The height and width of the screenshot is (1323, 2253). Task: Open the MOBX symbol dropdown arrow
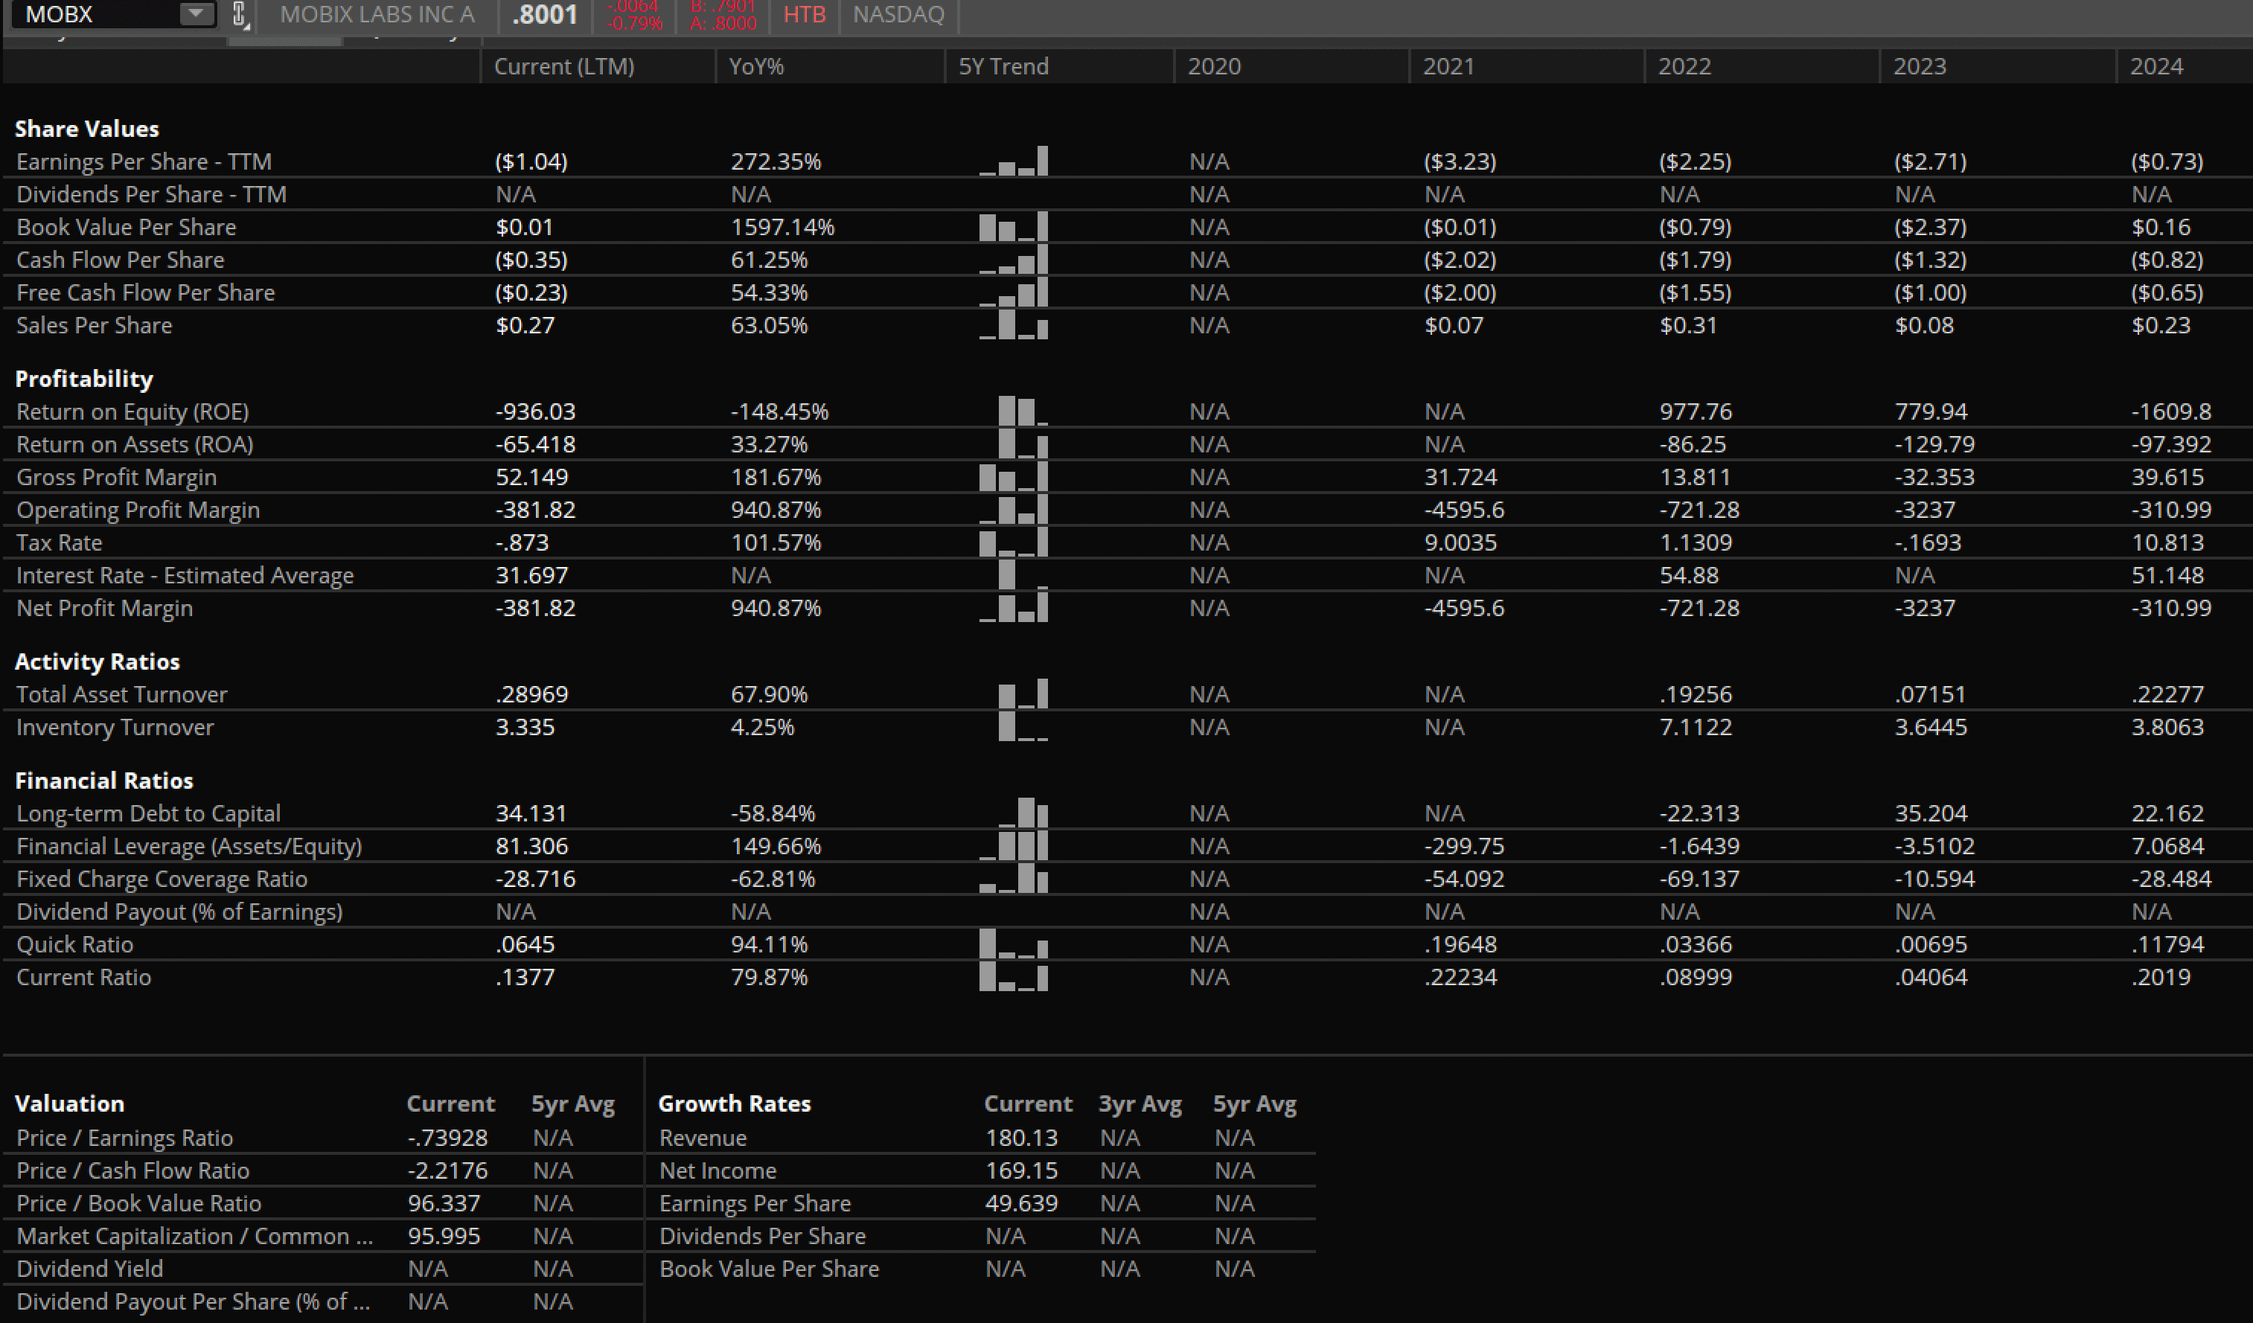[195, 14]
